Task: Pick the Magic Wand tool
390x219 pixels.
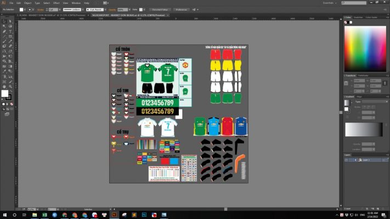Action: click(x=3, y=26)
